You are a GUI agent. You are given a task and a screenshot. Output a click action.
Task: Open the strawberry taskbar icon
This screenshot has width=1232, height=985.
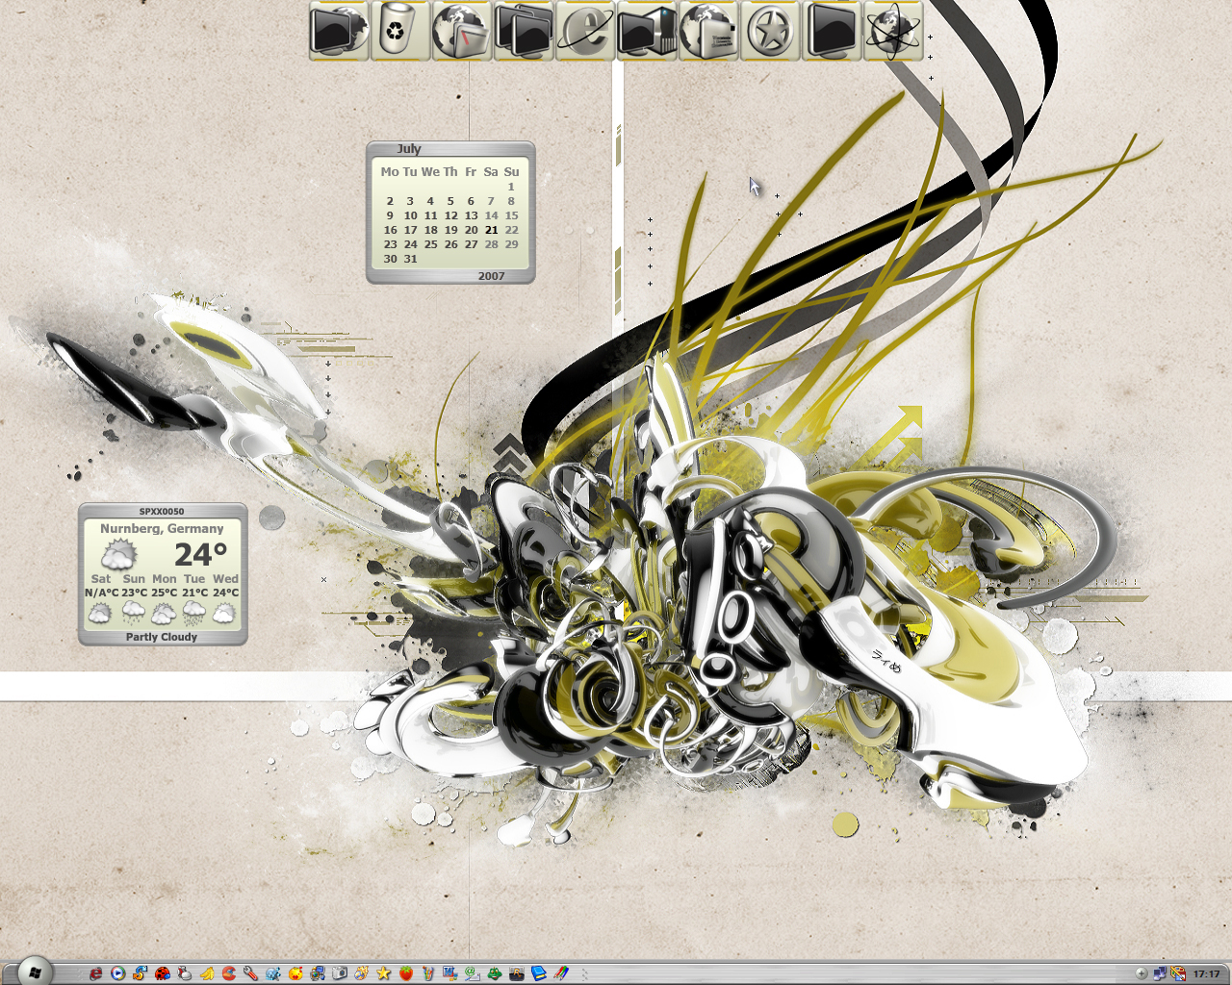pos(406,973)
